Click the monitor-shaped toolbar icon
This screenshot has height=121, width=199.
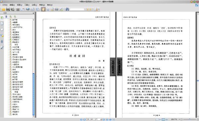tap(28, 9)
